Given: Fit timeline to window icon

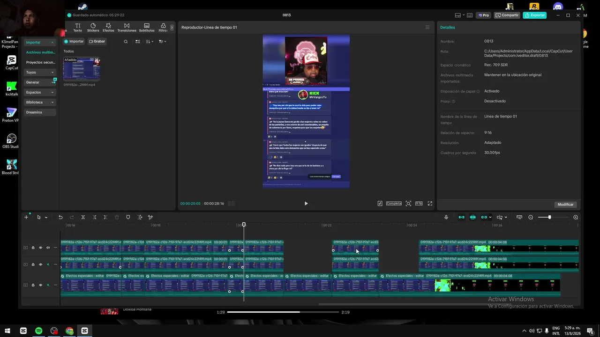Looking at the screenshot, I should tap(519, 217).
